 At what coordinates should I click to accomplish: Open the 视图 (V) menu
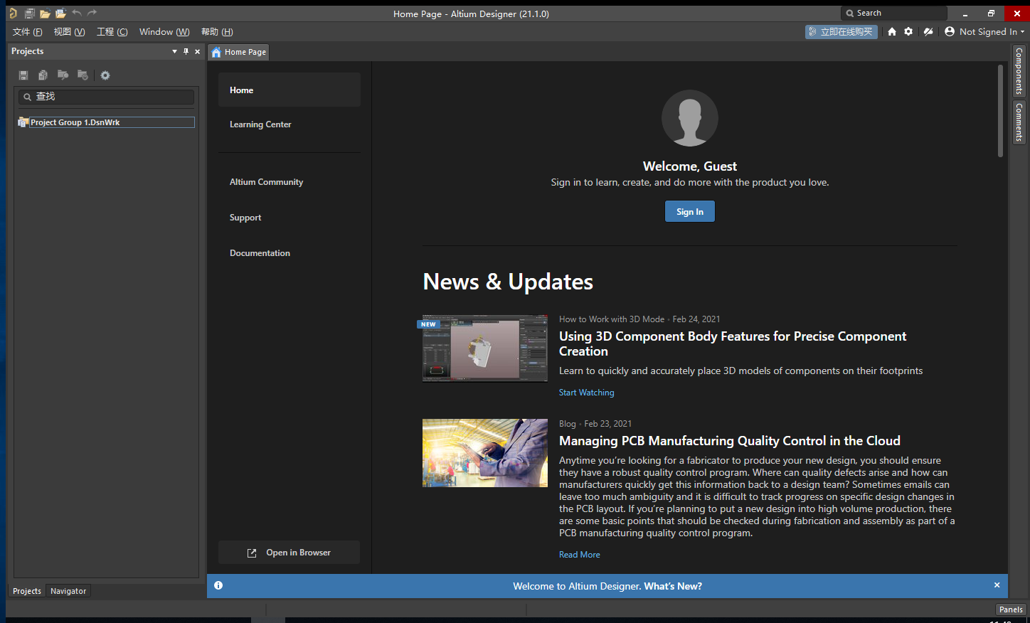tap(70, 31)
